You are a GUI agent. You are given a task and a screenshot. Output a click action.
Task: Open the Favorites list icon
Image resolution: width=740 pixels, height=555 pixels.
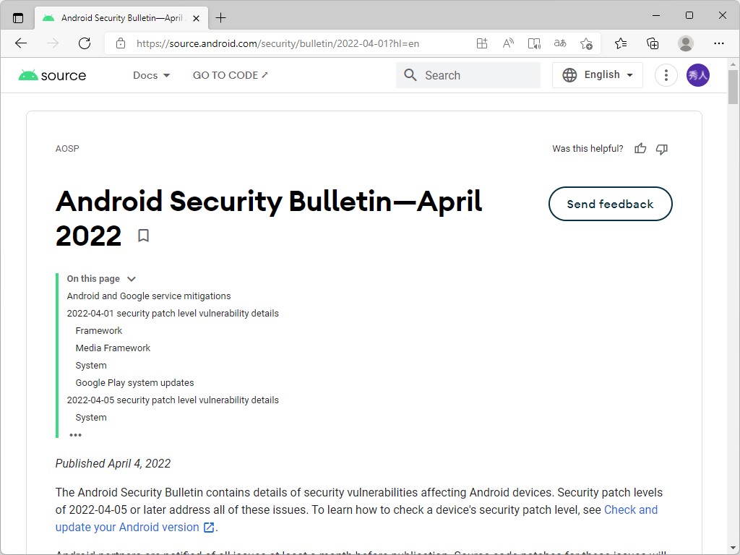[x=621, y=43]
